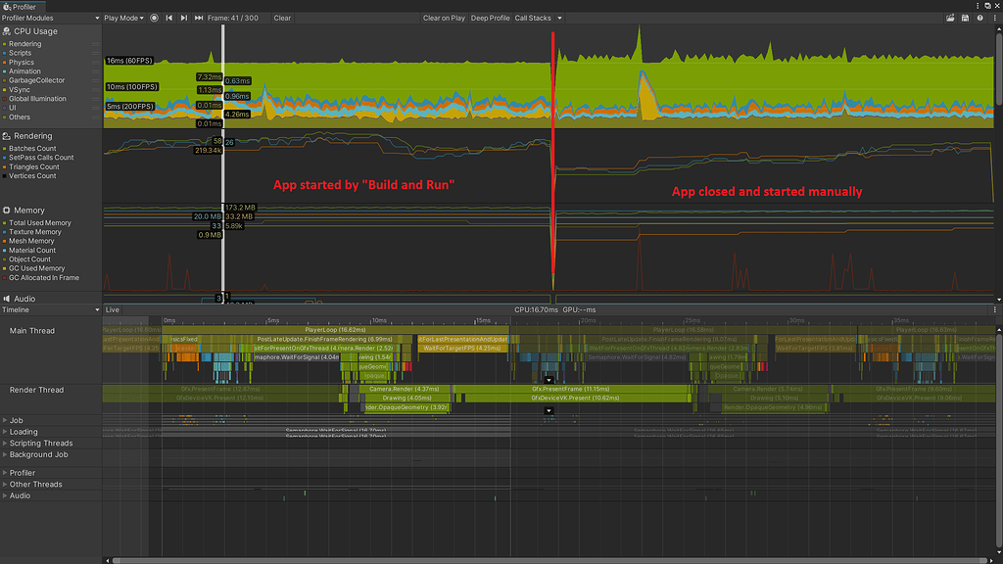Click Clear on Play

pyautogui.click(x=444, y=18)
